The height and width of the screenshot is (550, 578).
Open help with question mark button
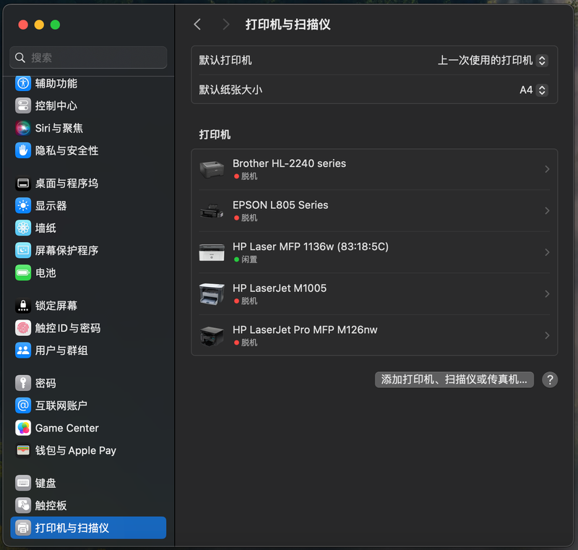coord(550,379)
